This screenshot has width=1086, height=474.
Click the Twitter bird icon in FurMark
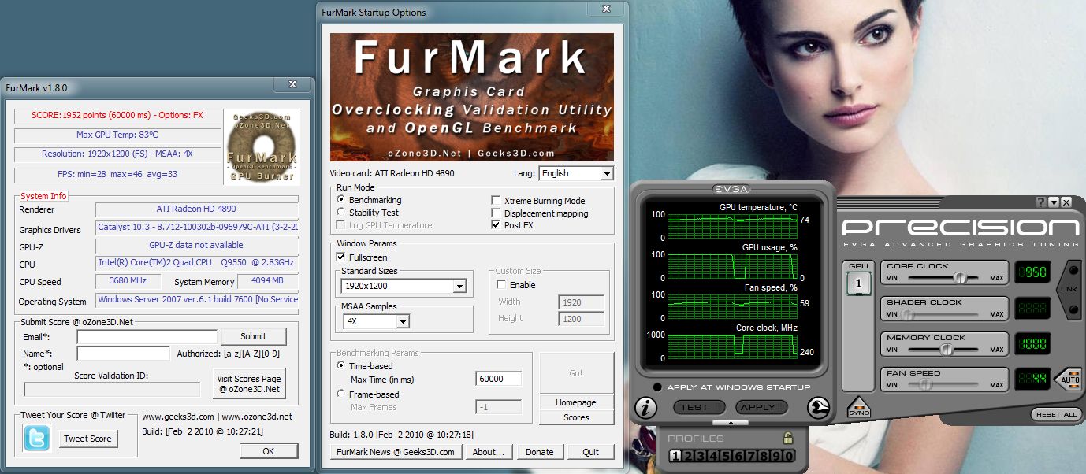(37, 438)
